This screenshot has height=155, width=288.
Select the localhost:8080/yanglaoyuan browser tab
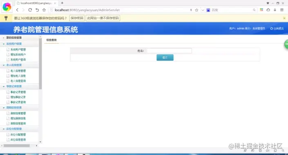tap(36, 3)
